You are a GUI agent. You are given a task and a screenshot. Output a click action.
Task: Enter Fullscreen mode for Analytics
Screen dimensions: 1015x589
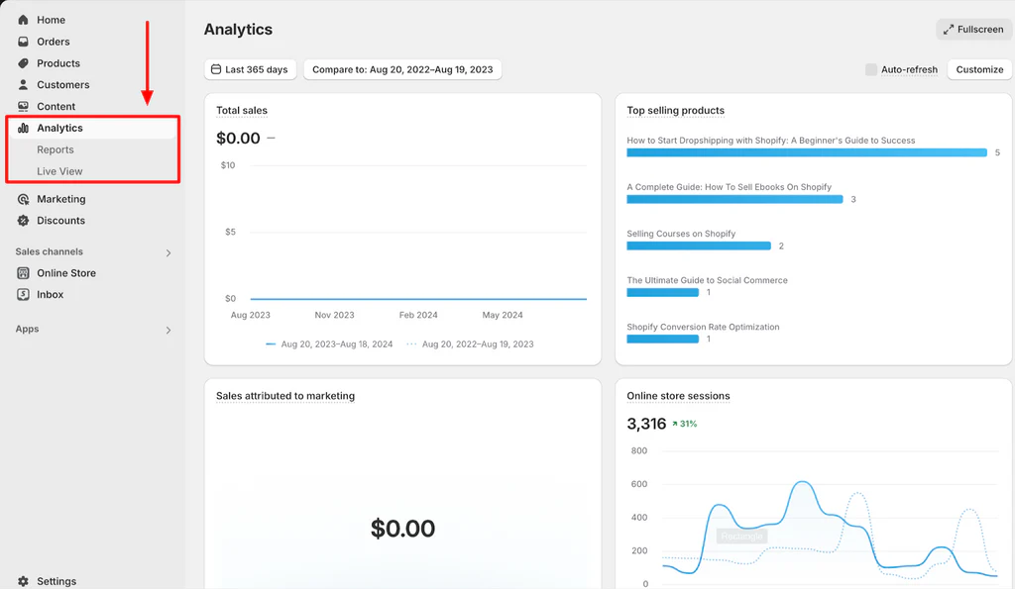tap(972, 29)
